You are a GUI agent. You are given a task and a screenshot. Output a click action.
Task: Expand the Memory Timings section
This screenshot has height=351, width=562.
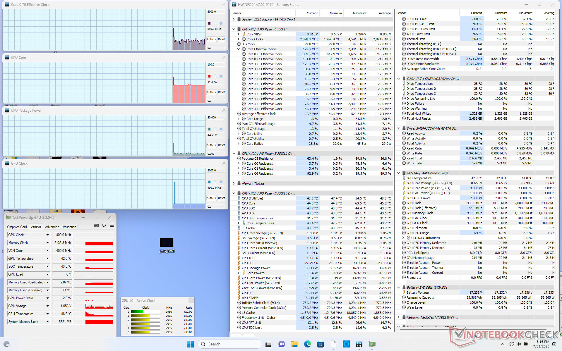[234, 183]
